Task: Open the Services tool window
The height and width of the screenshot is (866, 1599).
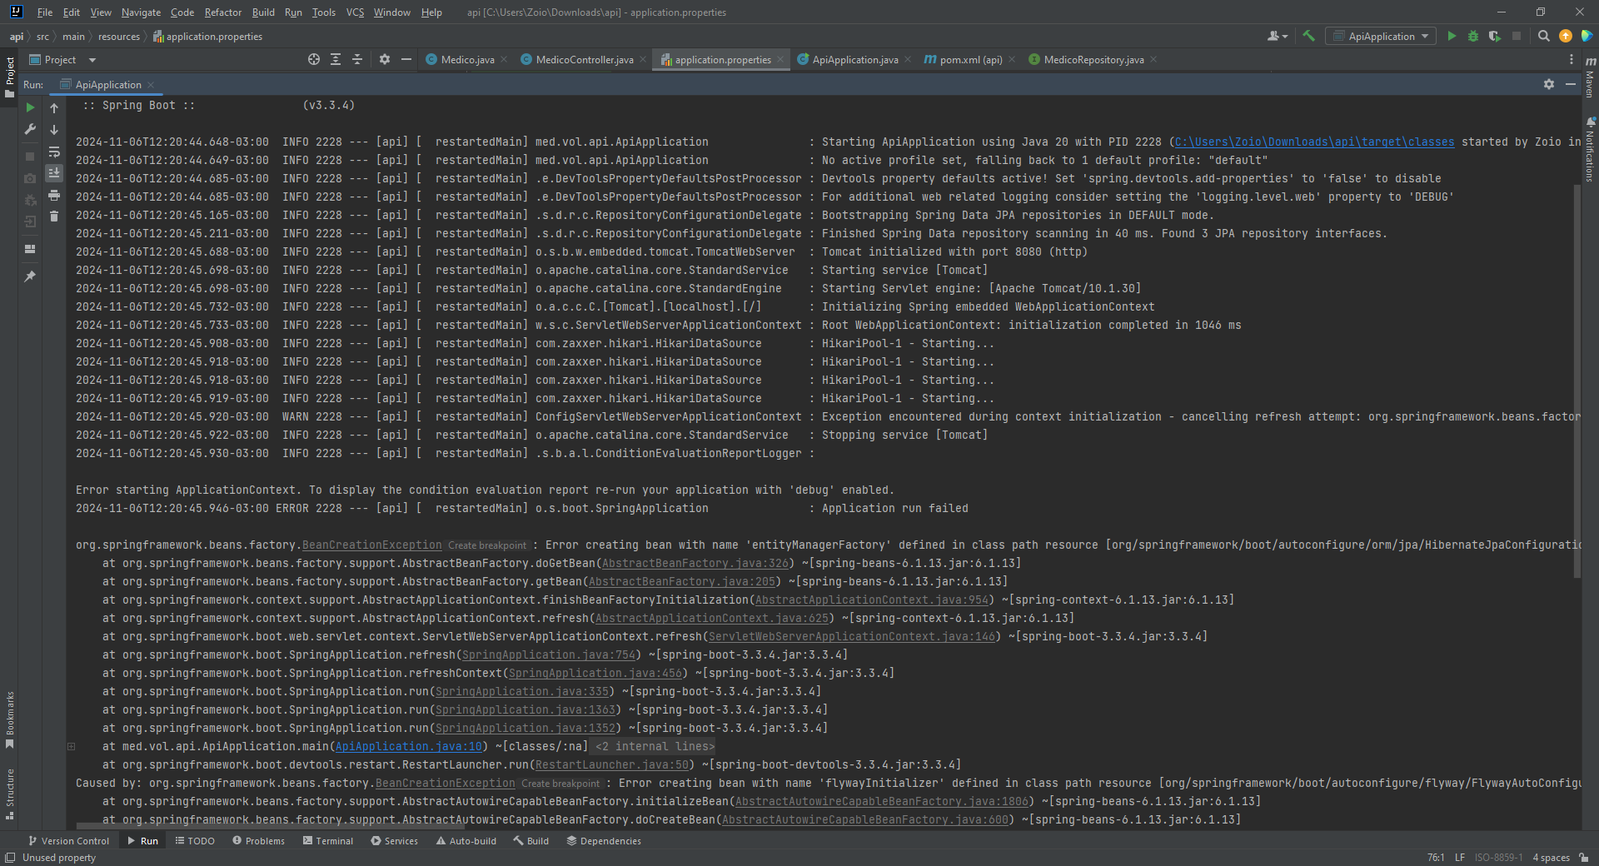Action: pyautogui.click(x=394, y=840)
